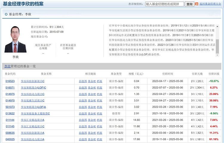Open fund code 011145 link
The width and height of the screenshot is (224, 143).
(x=10, y=126)
